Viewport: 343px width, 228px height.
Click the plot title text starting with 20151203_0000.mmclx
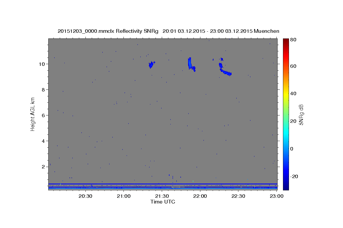click(168, 31)
